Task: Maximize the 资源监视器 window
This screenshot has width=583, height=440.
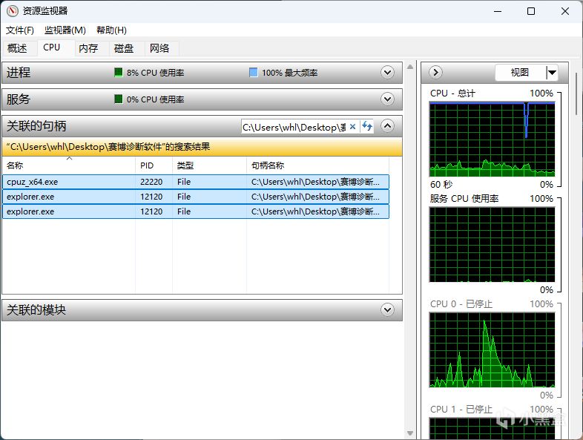Action: (531, 11)
